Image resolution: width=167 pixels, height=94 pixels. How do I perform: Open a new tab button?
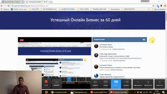click(51, 2)
